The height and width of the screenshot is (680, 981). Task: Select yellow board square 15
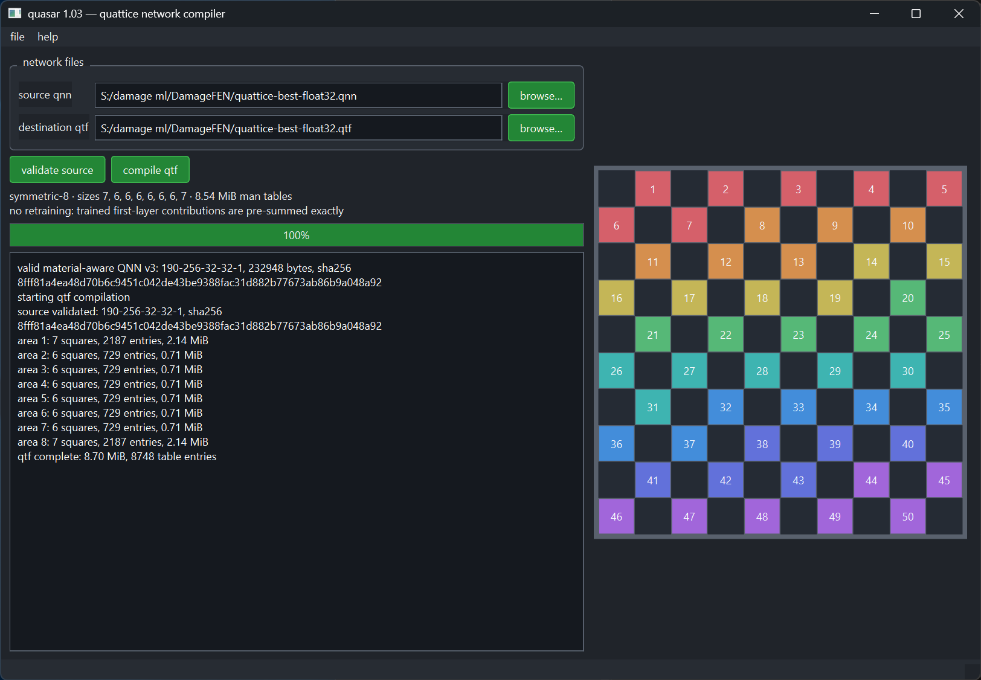(944, 261)
